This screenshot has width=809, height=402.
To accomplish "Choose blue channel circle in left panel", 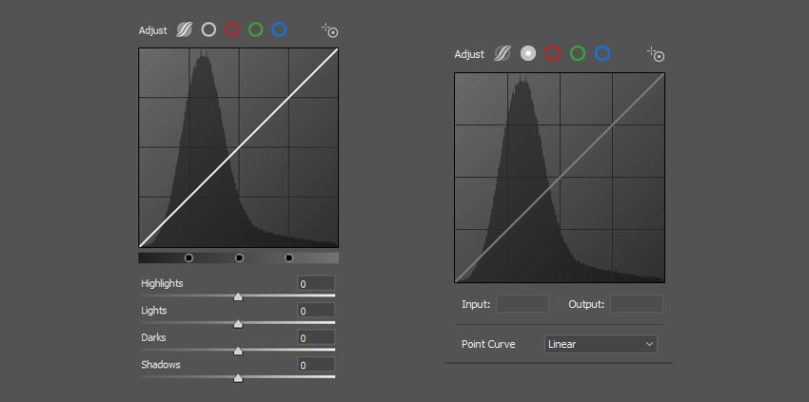I will [279, 29].
